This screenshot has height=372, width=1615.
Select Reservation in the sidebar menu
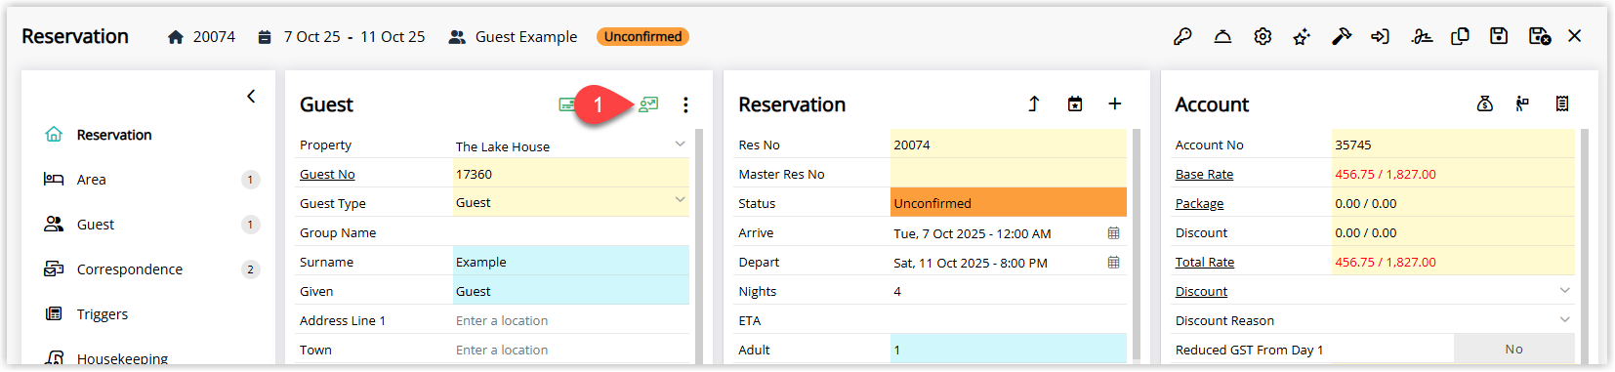[114, 135]
